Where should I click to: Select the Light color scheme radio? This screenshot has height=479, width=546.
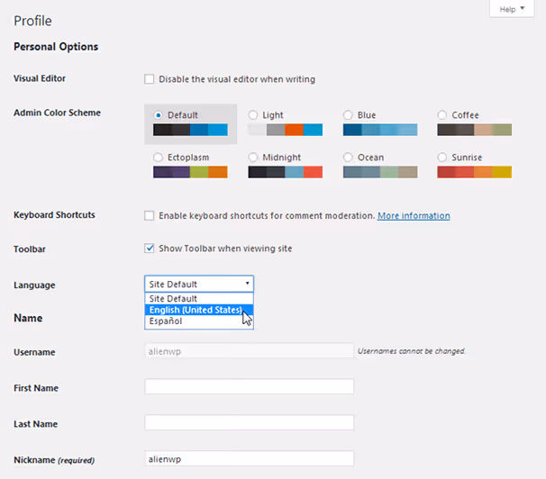[x=253, y=115]
